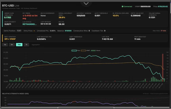This screenshot has width=171, height=109.
Task: Click the tall red volume spike bar
Action: pyautogui.click(x=163, y=68)
